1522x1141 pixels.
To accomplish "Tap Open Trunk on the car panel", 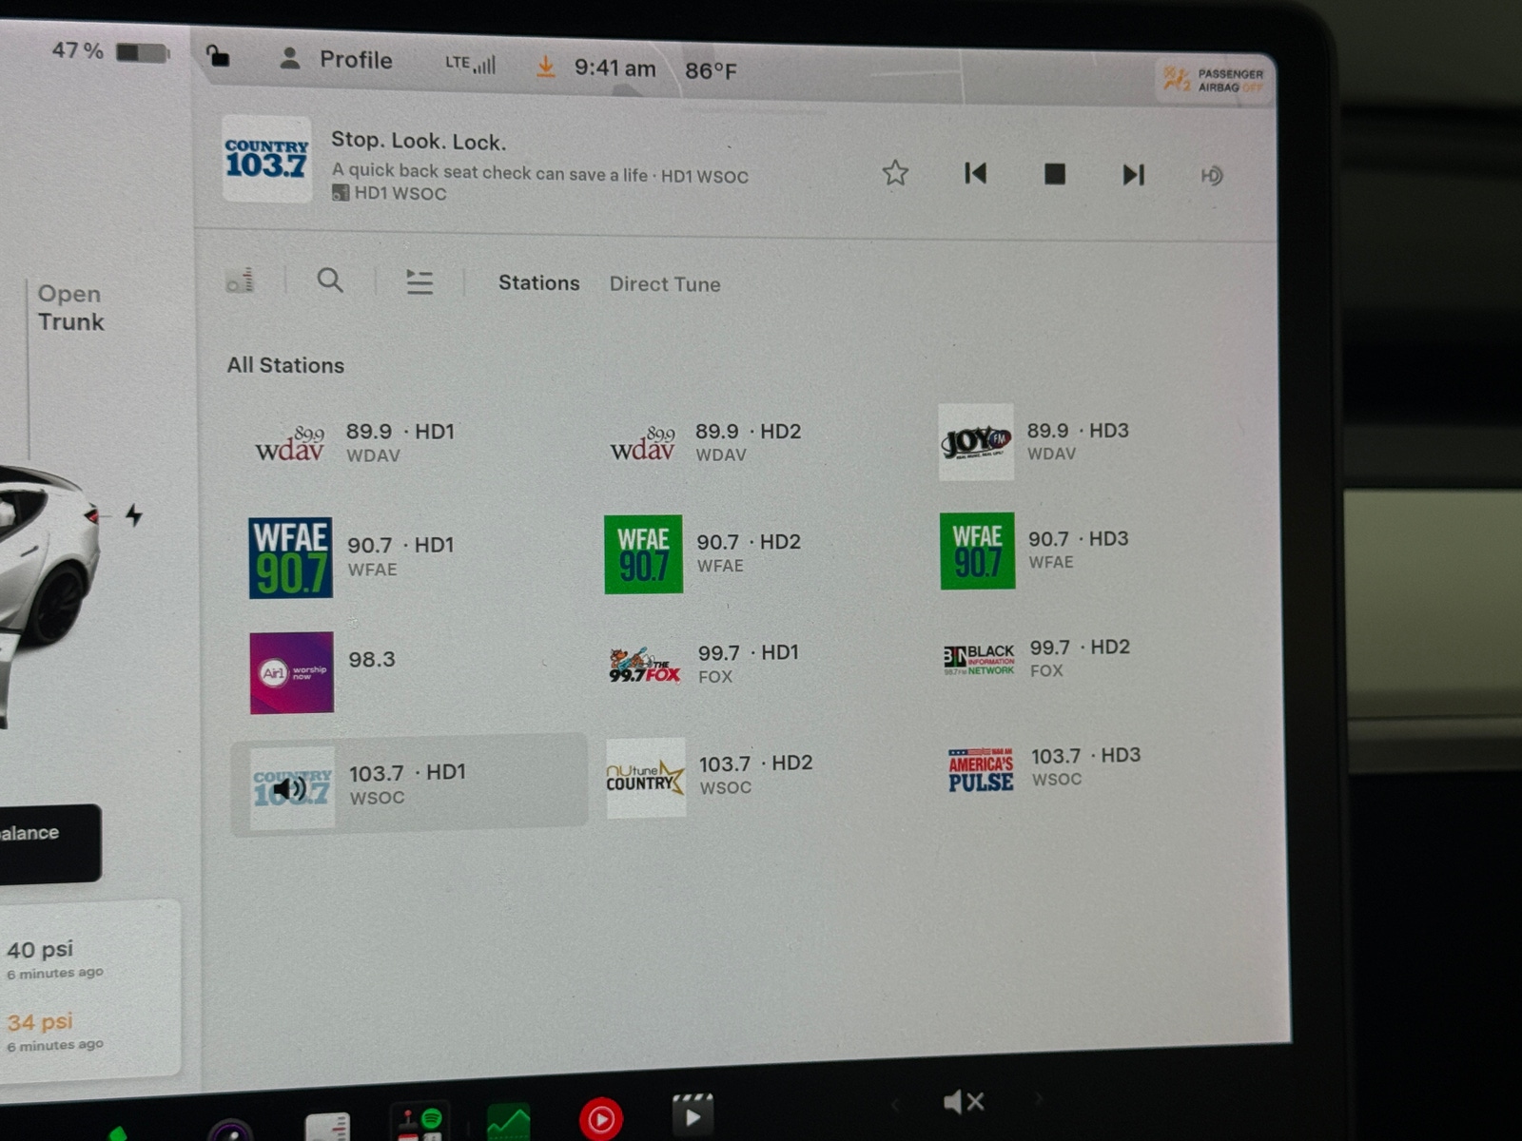I will (70, 307).
